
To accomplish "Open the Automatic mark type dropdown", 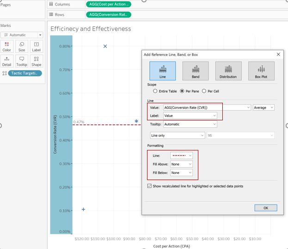I will click(22, 35).
